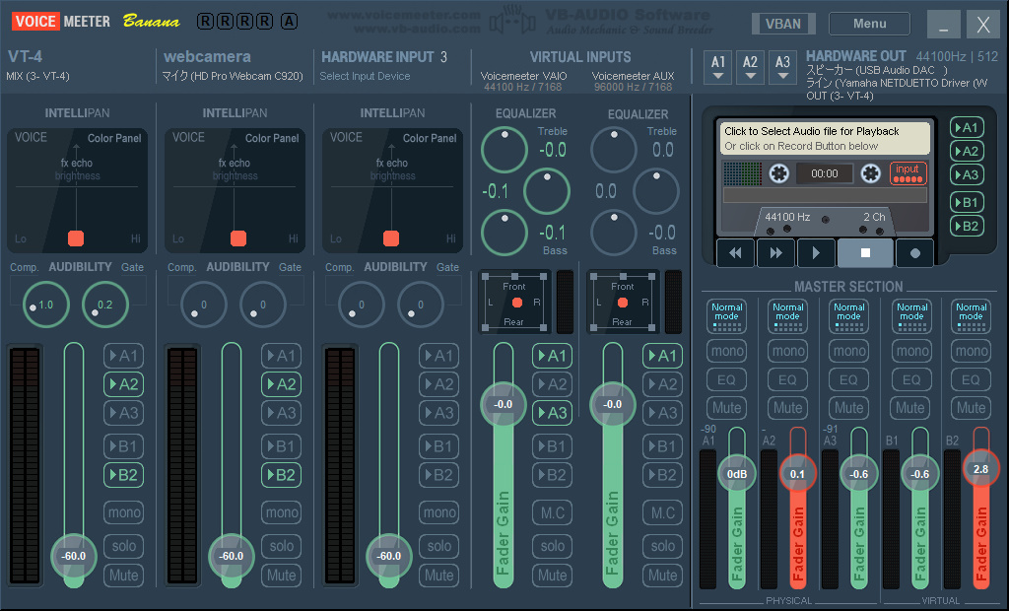Adjust the VT-4 gate knob
The height and width of the screenshot is (611, 1009).
coord(104,305)
